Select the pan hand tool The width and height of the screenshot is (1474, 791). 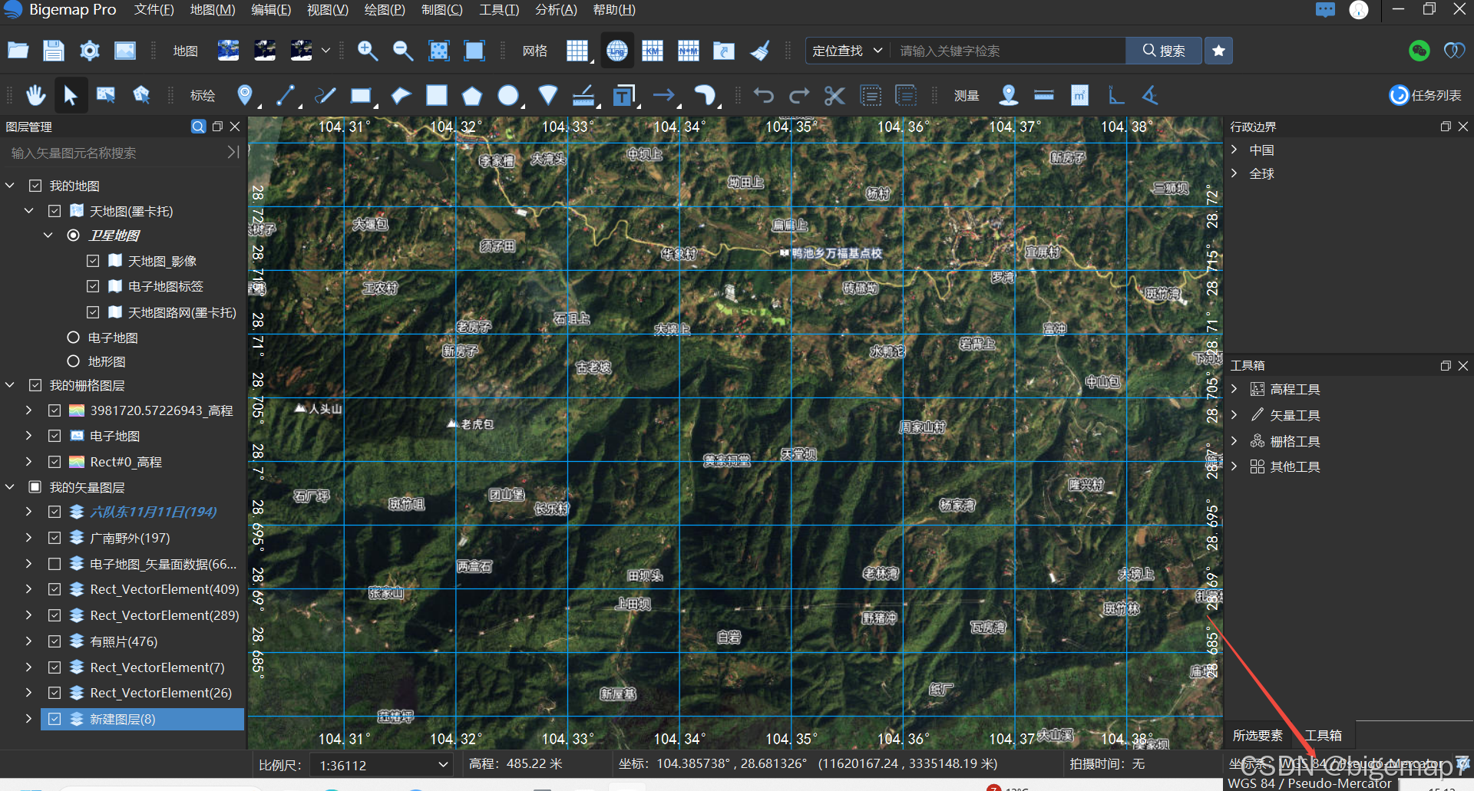click(35, 95)
